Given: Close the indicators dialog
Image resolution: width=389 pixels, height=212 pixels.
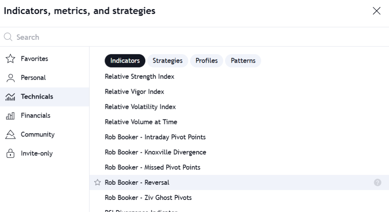Looking at the screenshot, I should (x=376, y=11).
